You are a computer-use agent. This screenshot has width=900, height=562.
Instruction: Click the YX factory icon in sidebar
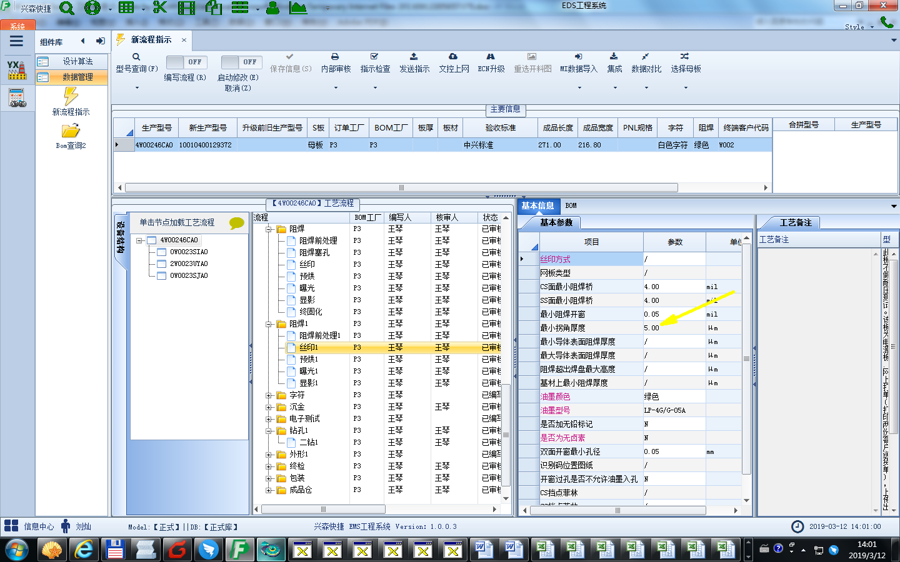[x=17, y=69]
